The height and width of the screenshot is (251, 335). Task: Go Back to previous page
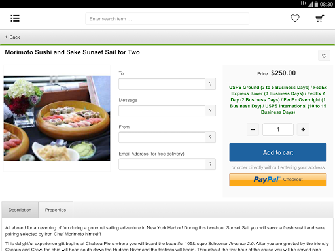(12, 37)
